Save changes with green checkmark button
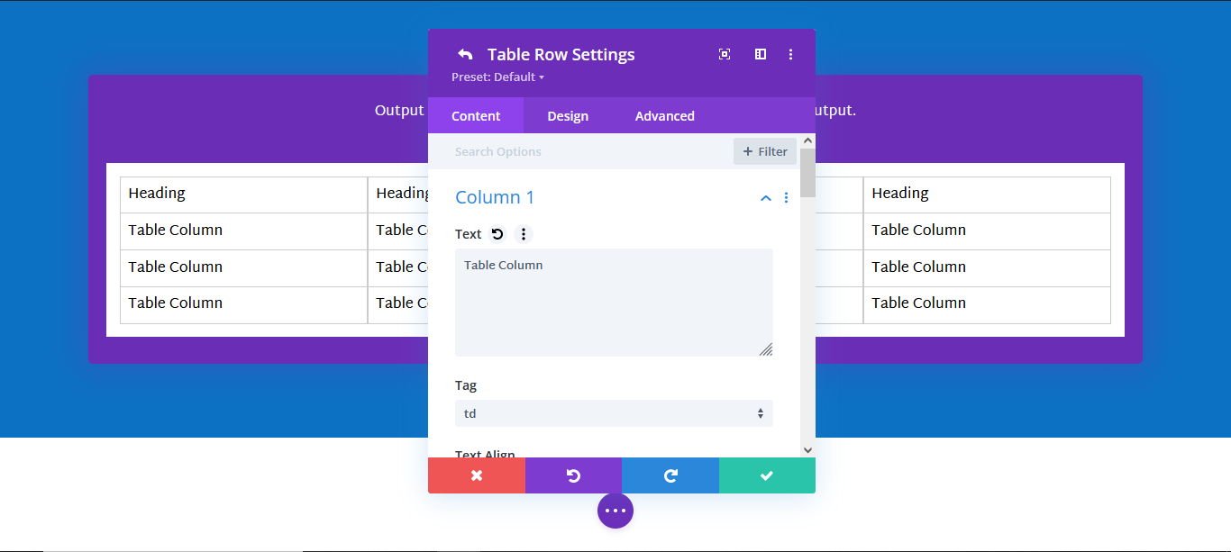 point(767,475)
